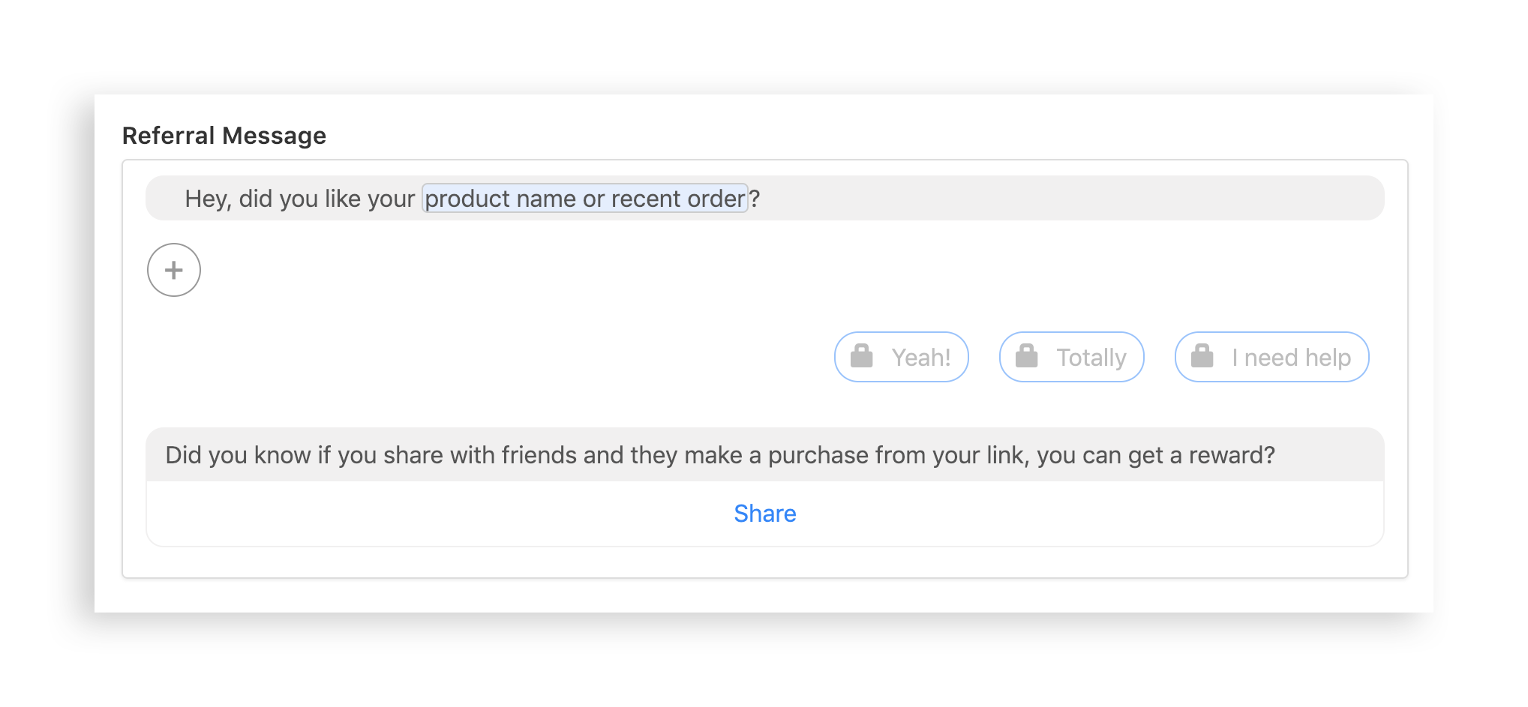
Task: Click the empty area below the Share card
Action: point(765,562)
